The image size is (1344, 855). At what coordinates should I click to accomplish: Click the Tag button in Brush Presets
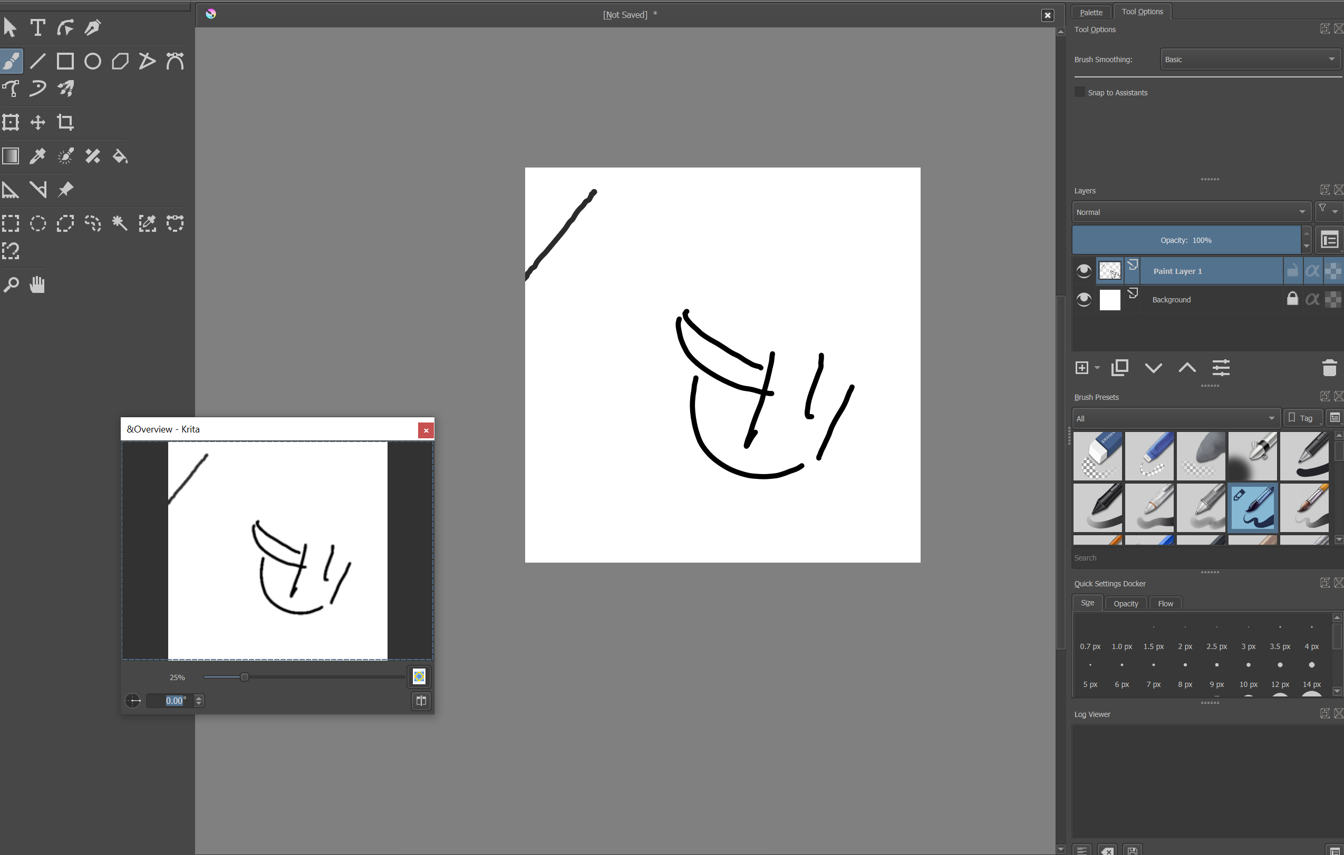[1302, 418]
